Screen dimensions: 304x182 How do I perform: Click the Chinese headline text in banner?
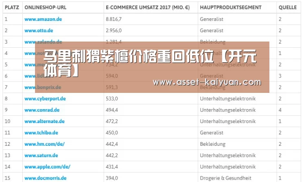pos(150,63)
